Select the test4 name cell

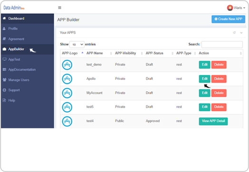tap(90, 121)
